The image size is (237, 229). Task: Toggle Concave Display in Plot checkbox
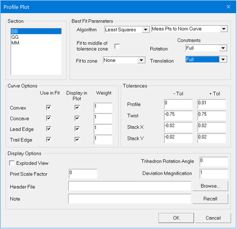click(77, 118)
